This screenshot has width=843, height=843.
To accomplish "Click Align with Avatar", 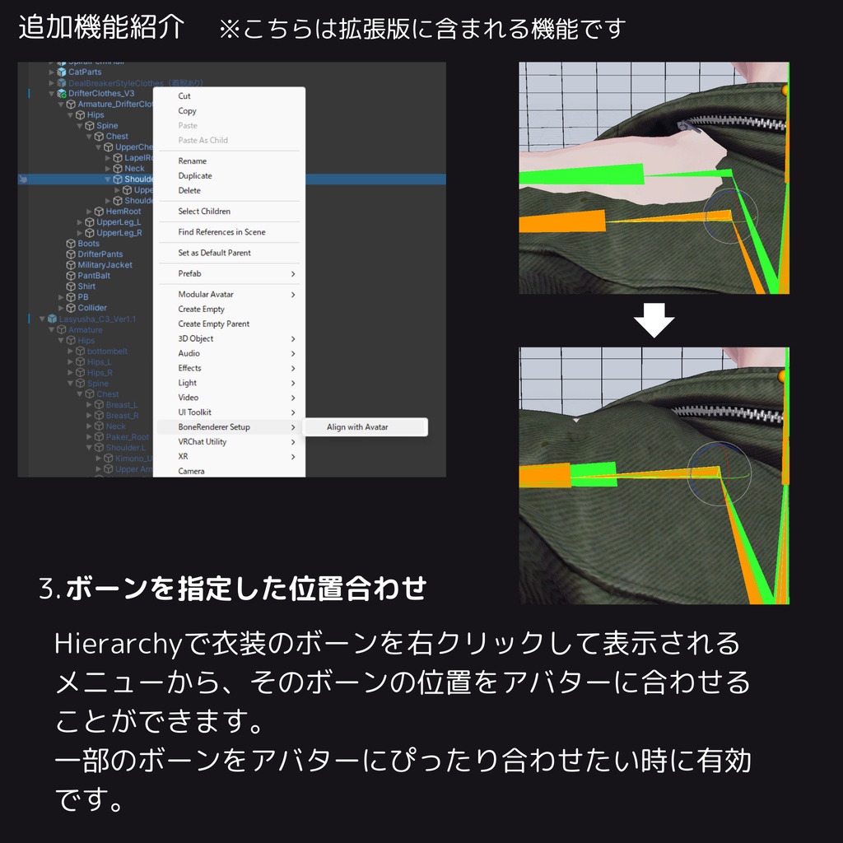I will 356,427.
